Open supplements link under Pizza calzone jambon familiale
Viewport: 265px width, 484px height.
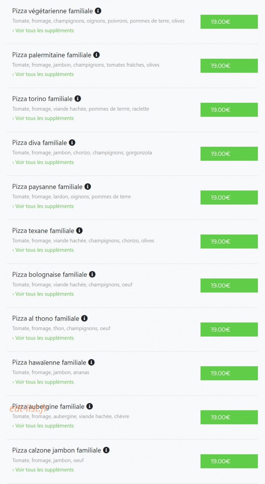(x=43, y=469)
